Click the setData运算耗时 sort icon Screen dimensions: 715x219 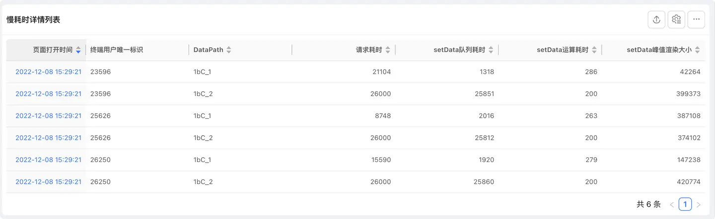[594, 50]
